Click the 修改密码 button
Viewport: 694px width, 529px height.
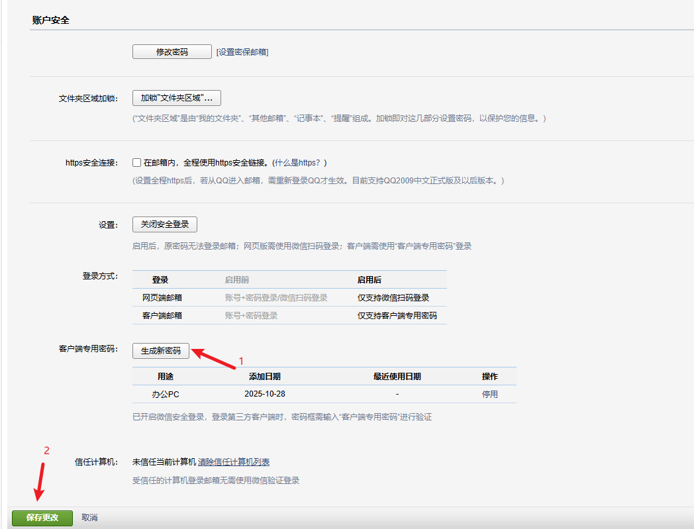click(x=172, y=52)
